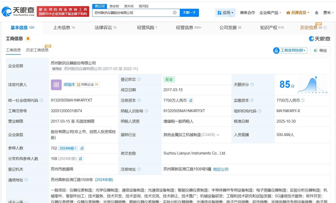Switch to the 历史工商信息 sub-tab
This screenshot has width=336, height=203.
[37, 50]
